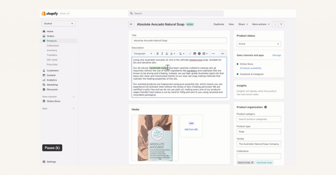Click the View button
This screenshot has height=175, width=336.
pos(231,24)
